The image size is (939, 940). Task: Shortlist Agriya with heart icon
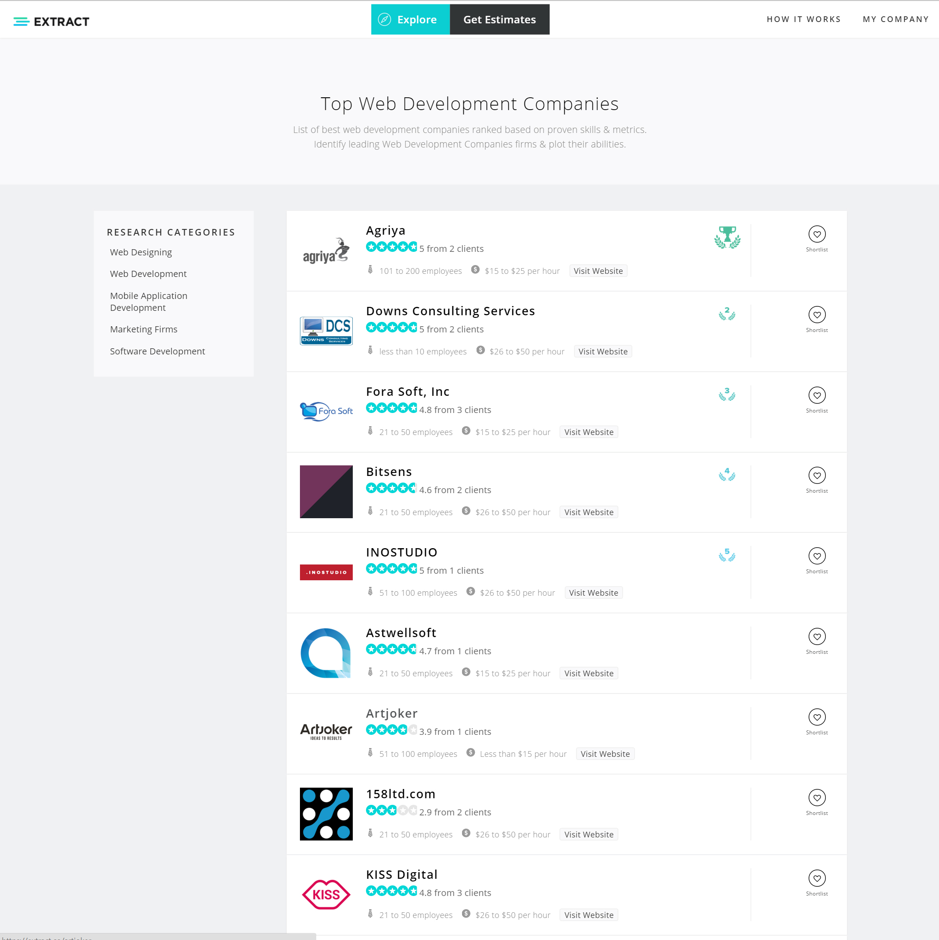[x=817, y=235]
